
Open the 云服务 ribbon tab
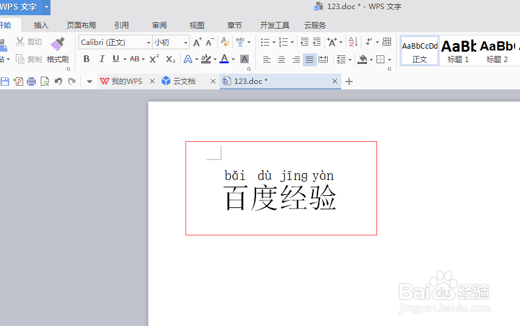(315, 25)
